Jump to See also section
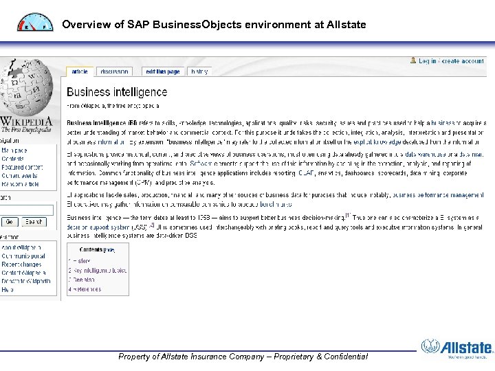The width and height of the screenshot is (495, 371). (x=81, y=280)
